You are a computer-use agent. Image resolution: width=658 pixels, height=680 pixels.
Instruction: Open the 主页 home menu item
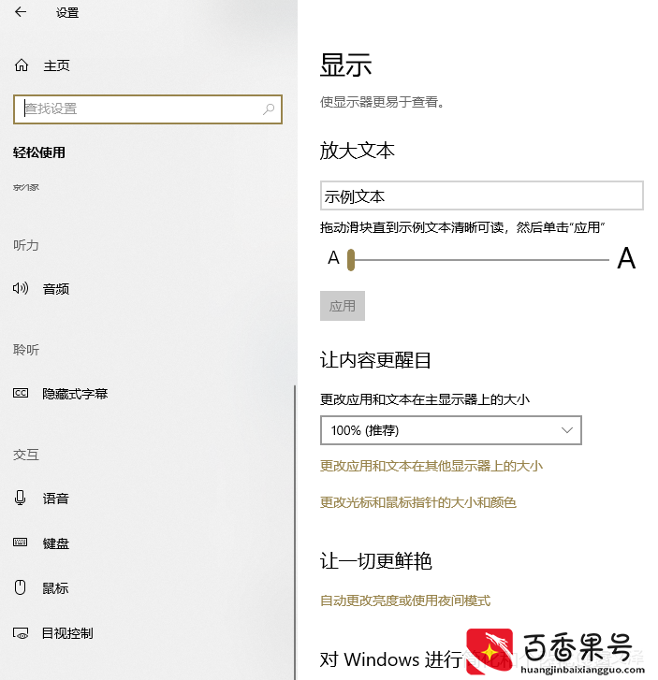coord(56,65)
